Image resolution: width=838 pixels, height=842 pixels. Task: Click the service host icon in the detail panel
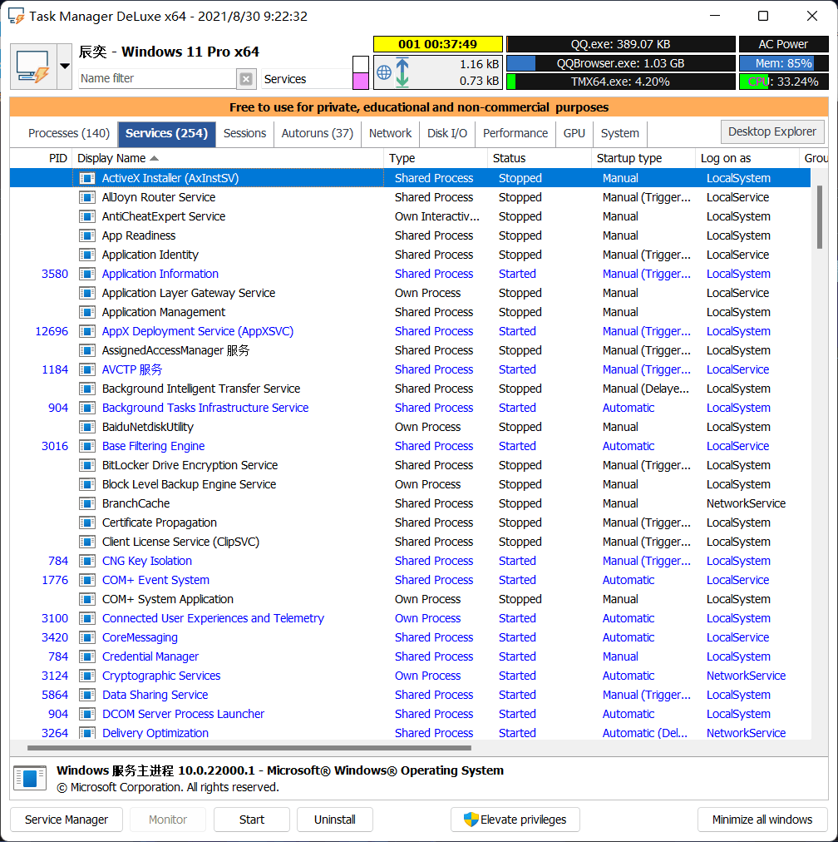pos(29,778)
